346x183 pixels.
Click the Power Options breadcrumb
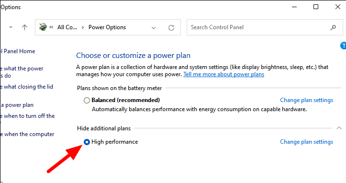[107, 27]
